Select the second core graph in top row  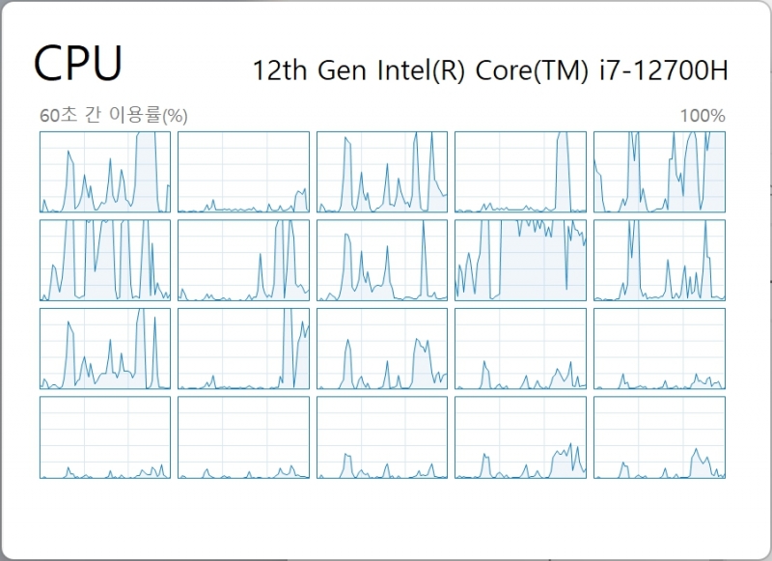pos(244,172)
